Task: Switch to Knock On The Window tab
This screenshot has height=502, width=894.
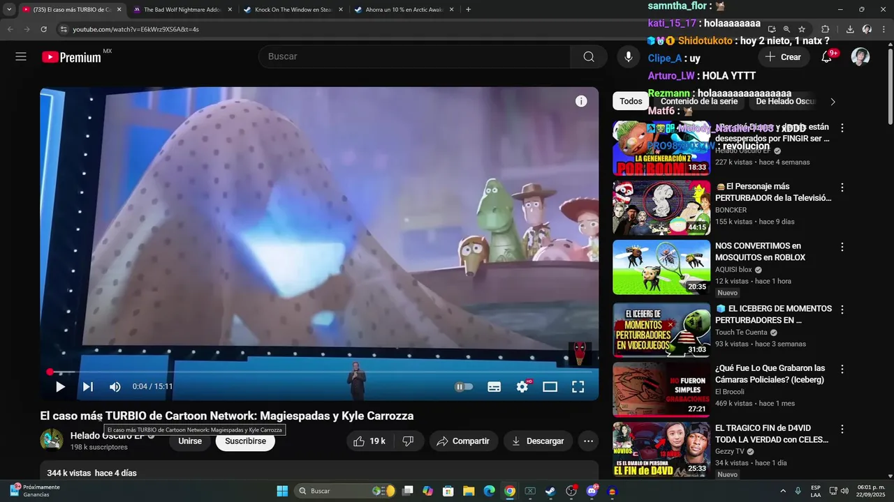Action: [x=292, y=10]
